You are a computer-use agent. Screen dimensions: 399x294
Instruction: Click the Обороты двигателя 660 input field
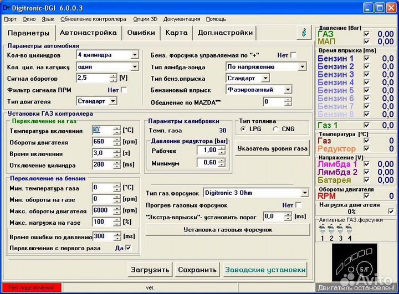[x=103, y=141]
